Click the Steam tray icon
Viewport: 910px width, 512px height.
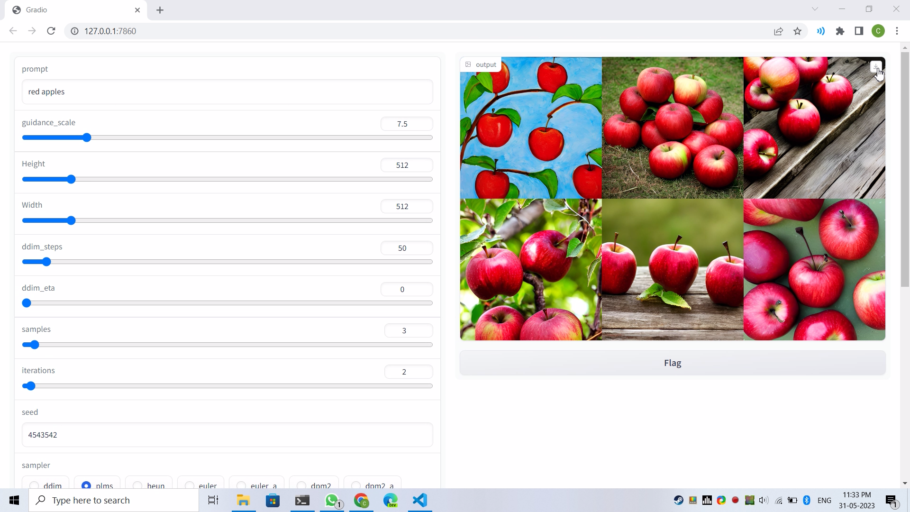(678, 500)
